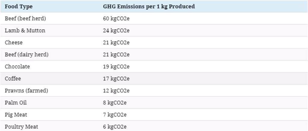Viewport: 308px width, 131px height.
Task: Select the Poultry Meat cell
Action: [x=21, y=127]
